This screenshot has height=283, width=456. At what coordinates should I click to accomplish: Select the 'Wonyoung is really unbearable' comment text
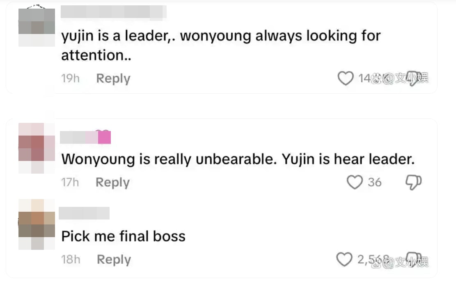coord(238,159)
